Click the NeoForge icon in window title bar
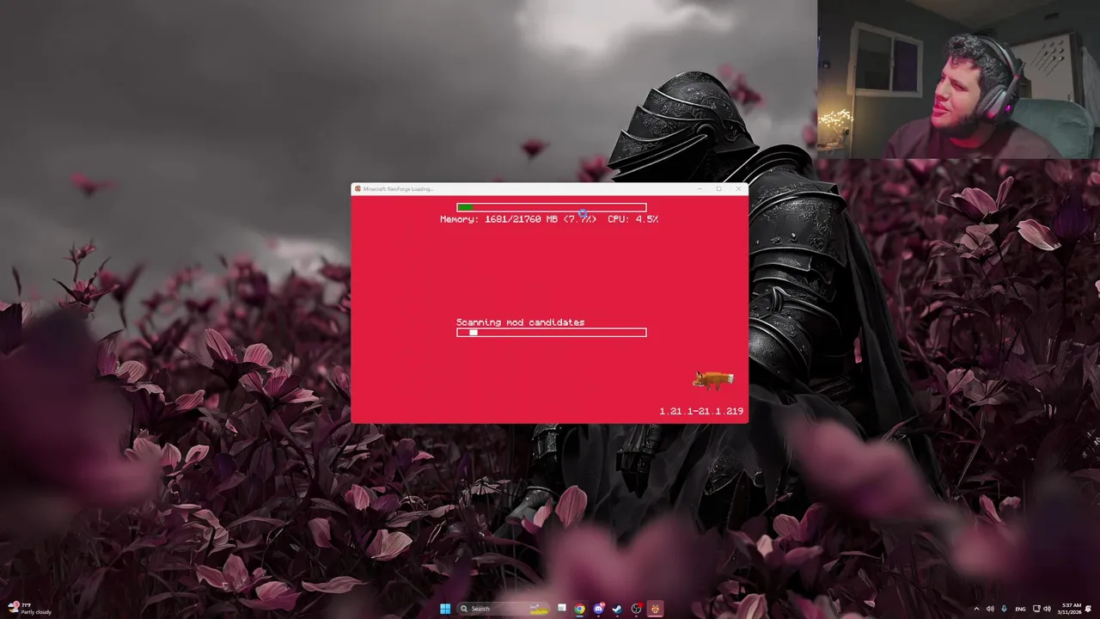Image resolution: width=1100 pixels, height=619 pixels. (x=357, y=189)
